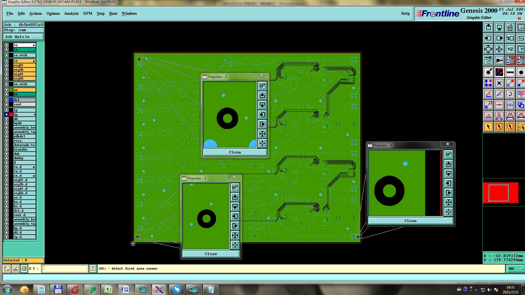Click the green color swatch of ss layer

11,90
